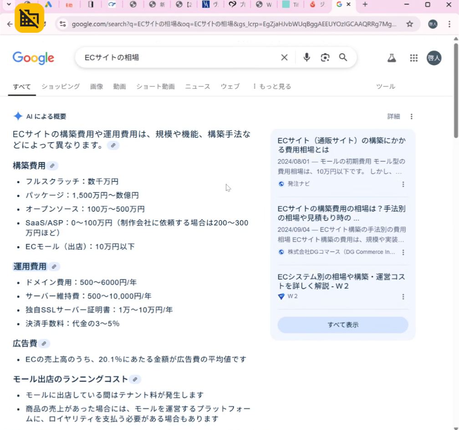Select the ニュース search tab
This screenshot has width=459, height=430.
point(197,86)
